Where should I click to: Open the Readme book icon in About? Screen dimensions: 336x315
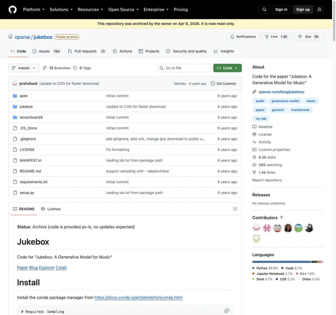coord(254,127)
